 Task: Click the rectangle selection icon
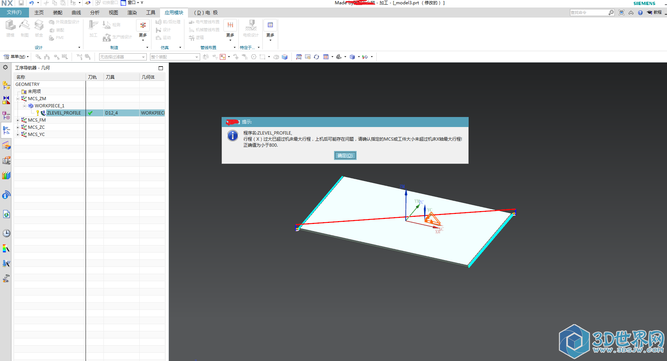tap(262, 57)
